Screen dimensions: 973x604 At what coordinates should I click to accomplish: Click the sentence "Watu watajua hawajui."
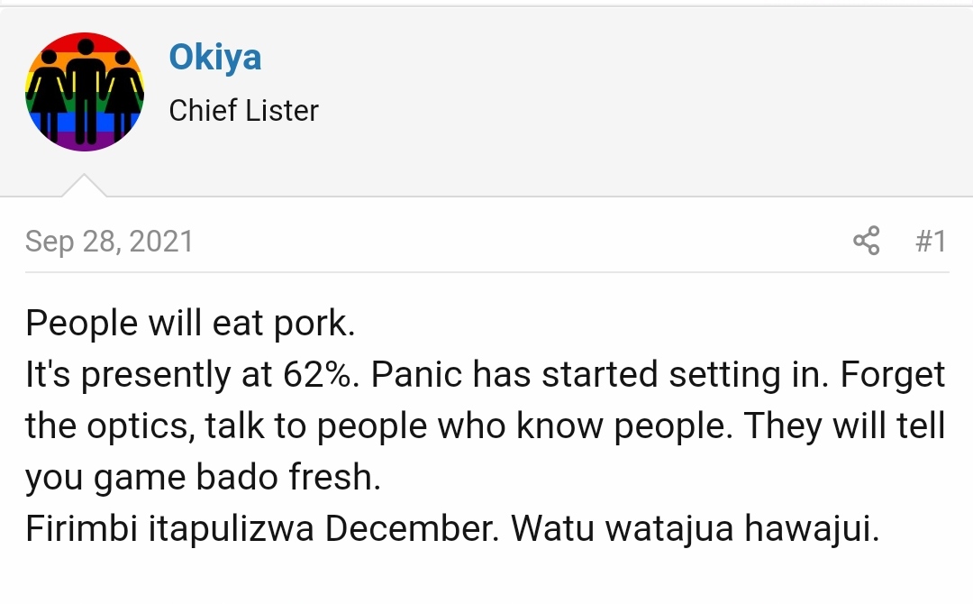(x=696, y=529)
